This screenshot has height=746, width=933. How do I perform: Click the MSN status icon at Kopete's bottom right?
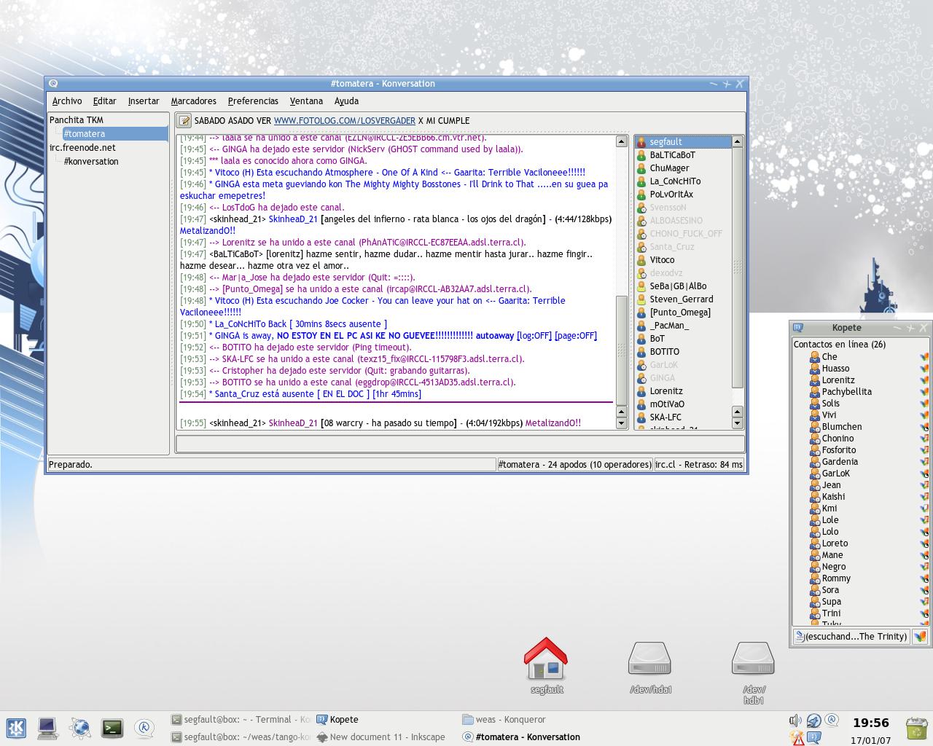(x=920, y=637)
